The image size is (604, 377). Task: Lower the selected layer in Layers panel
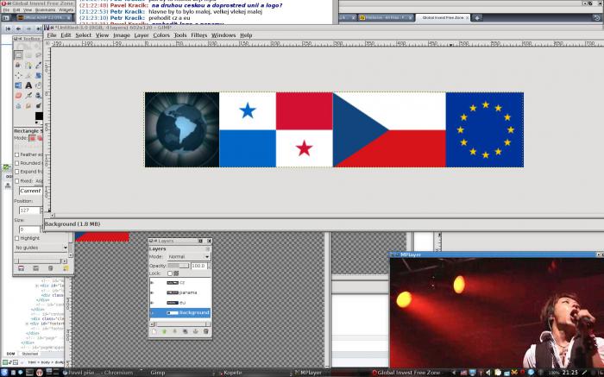coord(174,331)
